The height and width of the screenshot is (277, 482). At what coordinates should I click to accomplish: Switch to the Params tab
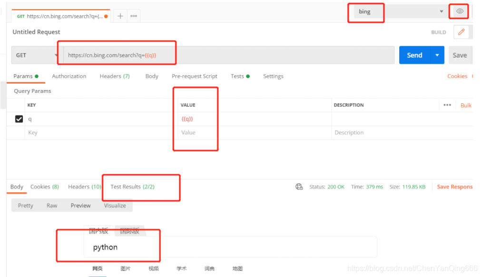(x=26, y=76)
